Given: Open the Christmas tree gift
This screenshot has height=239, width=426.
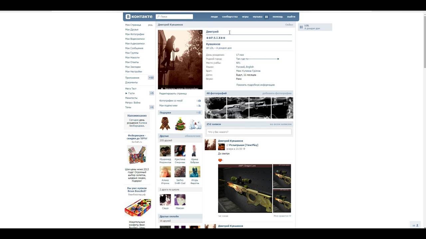Looking at the screenshot, I should (180, 123).
